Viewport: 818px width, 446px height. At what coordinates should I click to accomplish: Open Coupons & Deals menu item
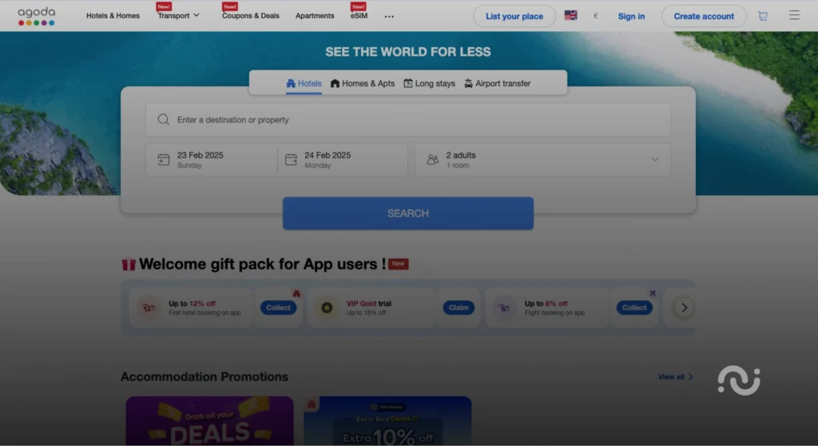[250, 16]
